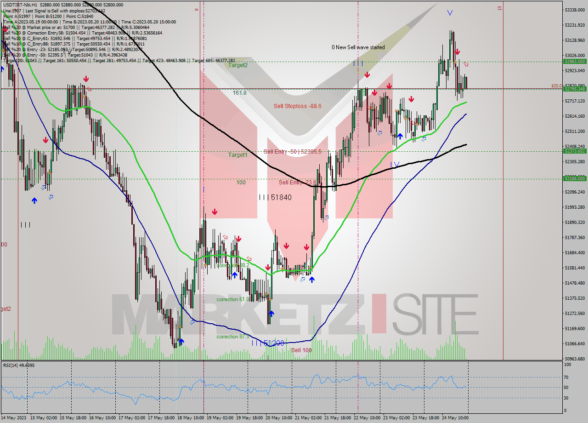This screenshot has width=588, height=423.
Task: Click the 'Target 100: 51043' targets line
Action: [x=119, y=60]
